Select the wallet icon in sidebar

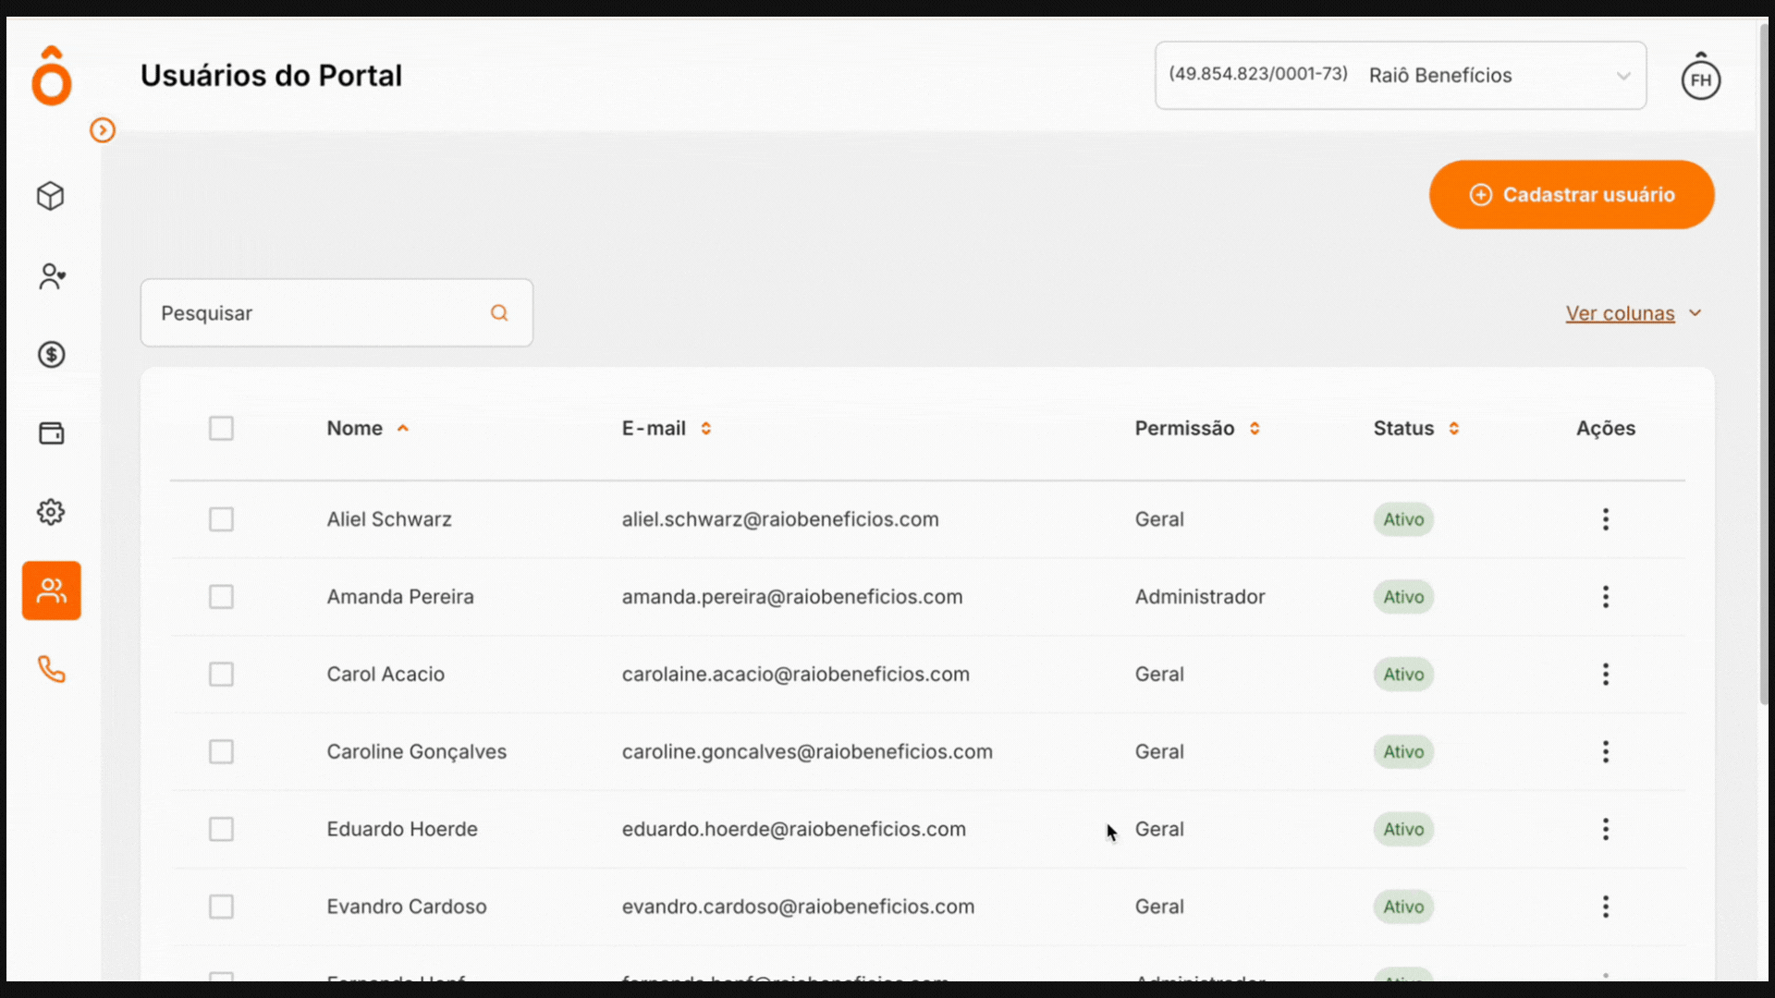(51, 433)
